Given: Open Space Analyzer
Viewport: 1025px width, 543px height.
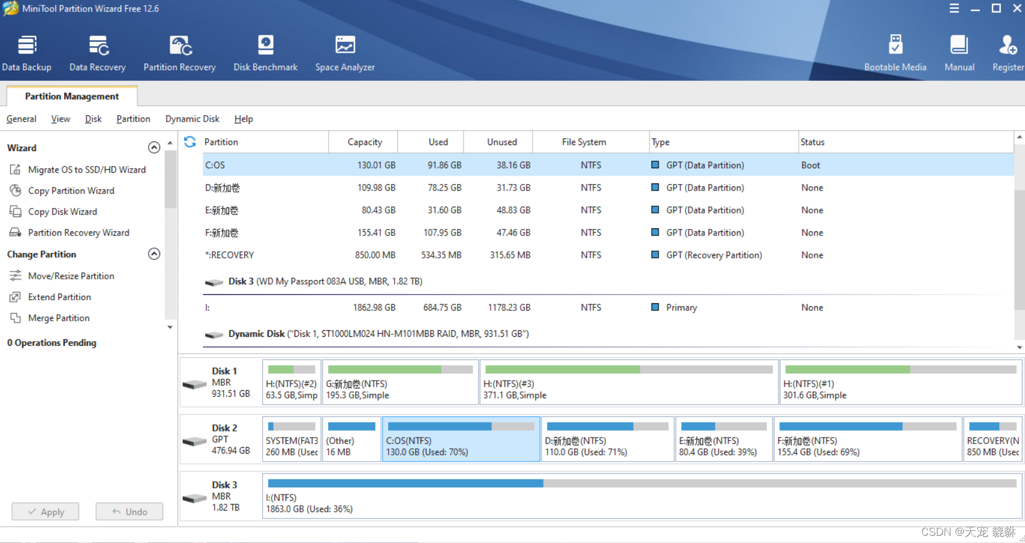Looking at the screenshot, I should pyautogui.click(x=345, y=53).
